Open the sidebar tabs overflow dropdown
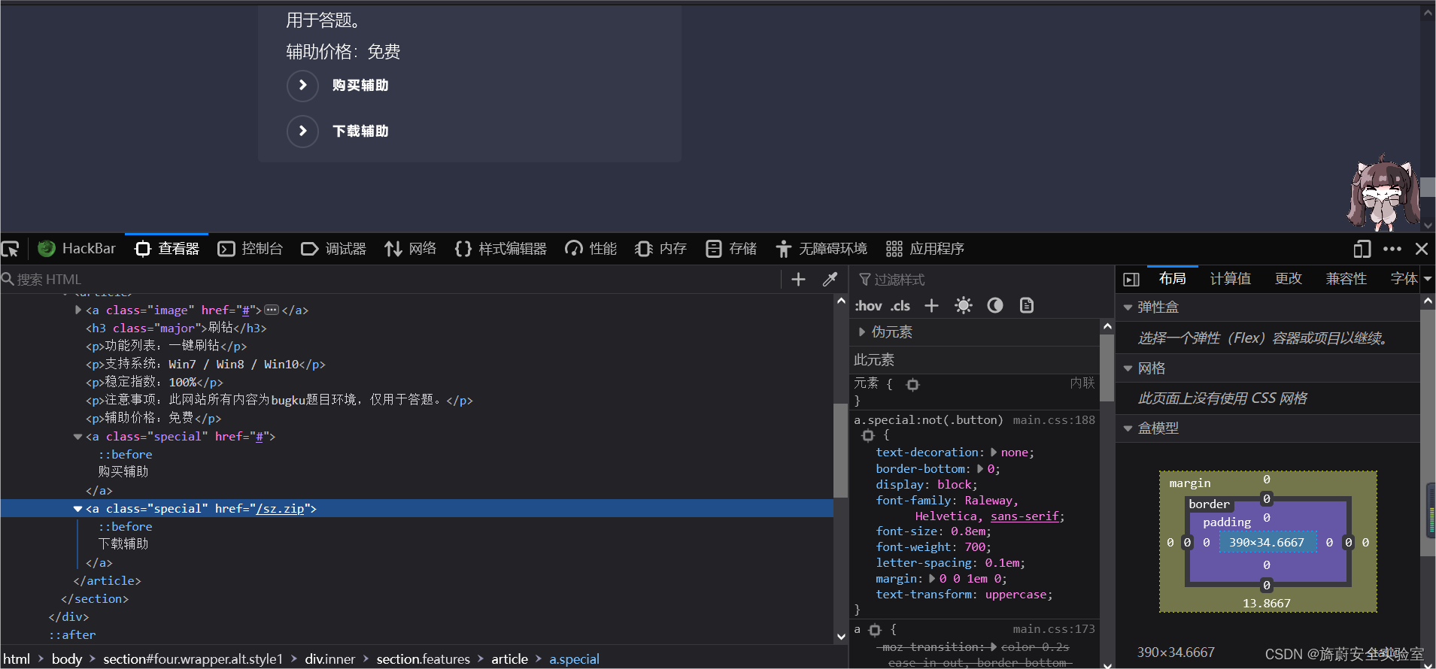This screenshot has width=1436, height=669. [x=1427, y=279]
